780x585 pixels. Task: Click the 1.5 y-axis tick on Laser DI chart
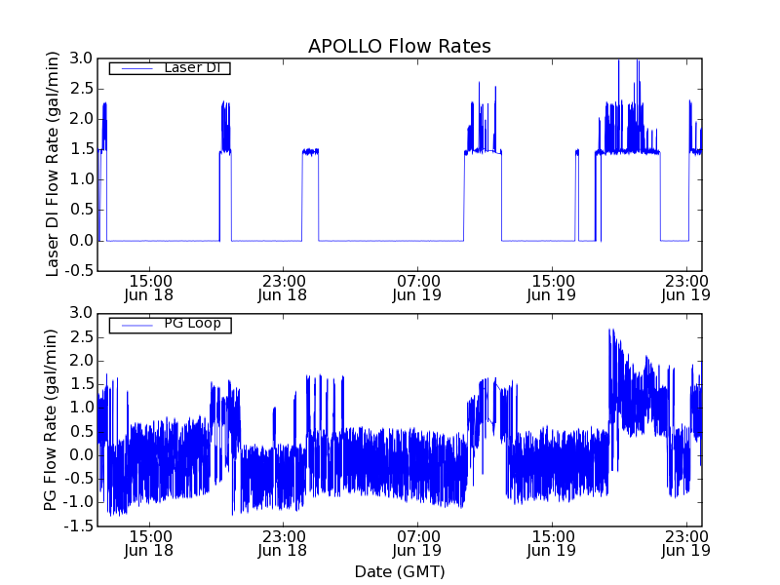tap(82, 149)
